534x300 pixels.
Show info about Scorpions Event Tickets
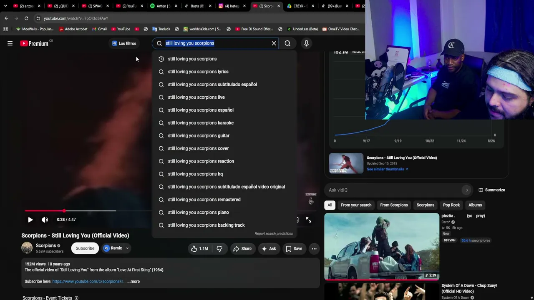tap(76, 298)
